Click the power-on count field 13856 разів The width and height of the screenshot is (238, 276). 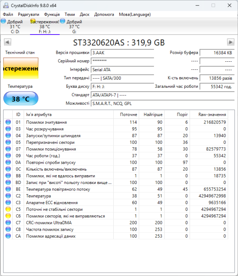[217, 78]
